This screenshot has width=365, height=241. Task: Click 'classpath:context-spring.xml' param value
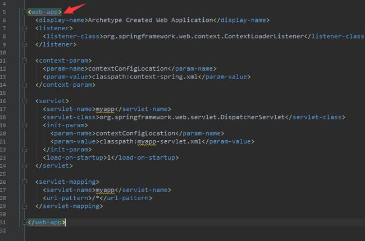(145, 77)
